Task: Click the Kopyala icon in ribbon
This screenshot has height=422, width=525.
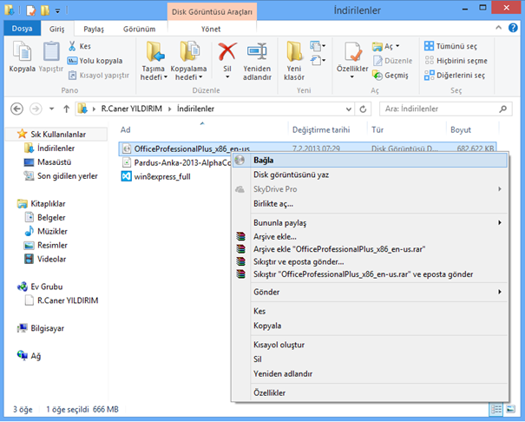Action: [22, 52]
